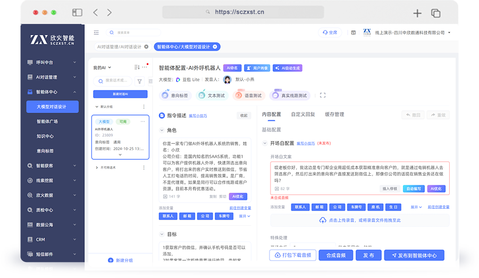Expand AI外呼机器人 card details chevron

tap(120, 155)
